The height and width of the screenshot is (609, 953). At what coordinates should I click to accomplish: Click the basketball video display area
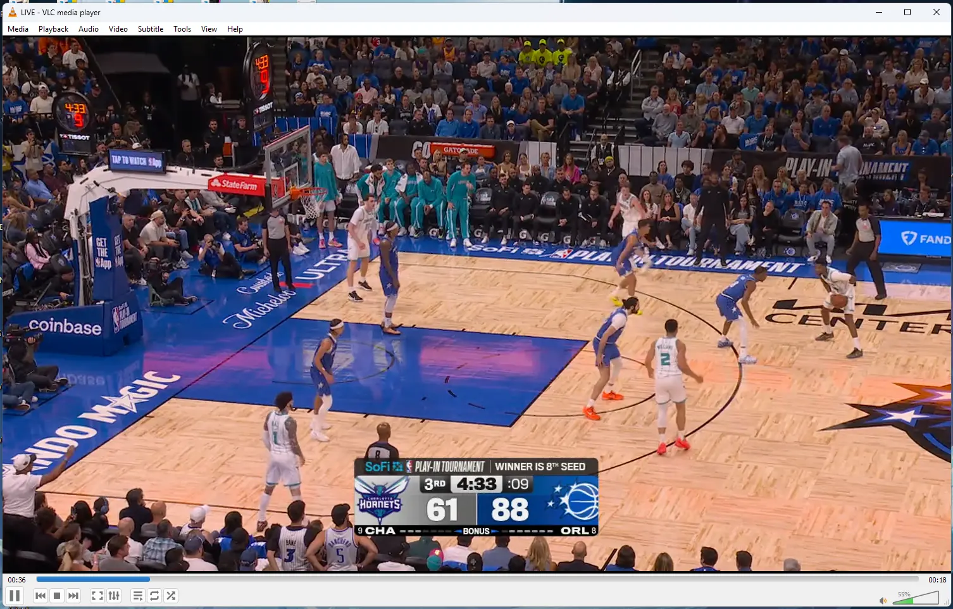coord(476,304)
